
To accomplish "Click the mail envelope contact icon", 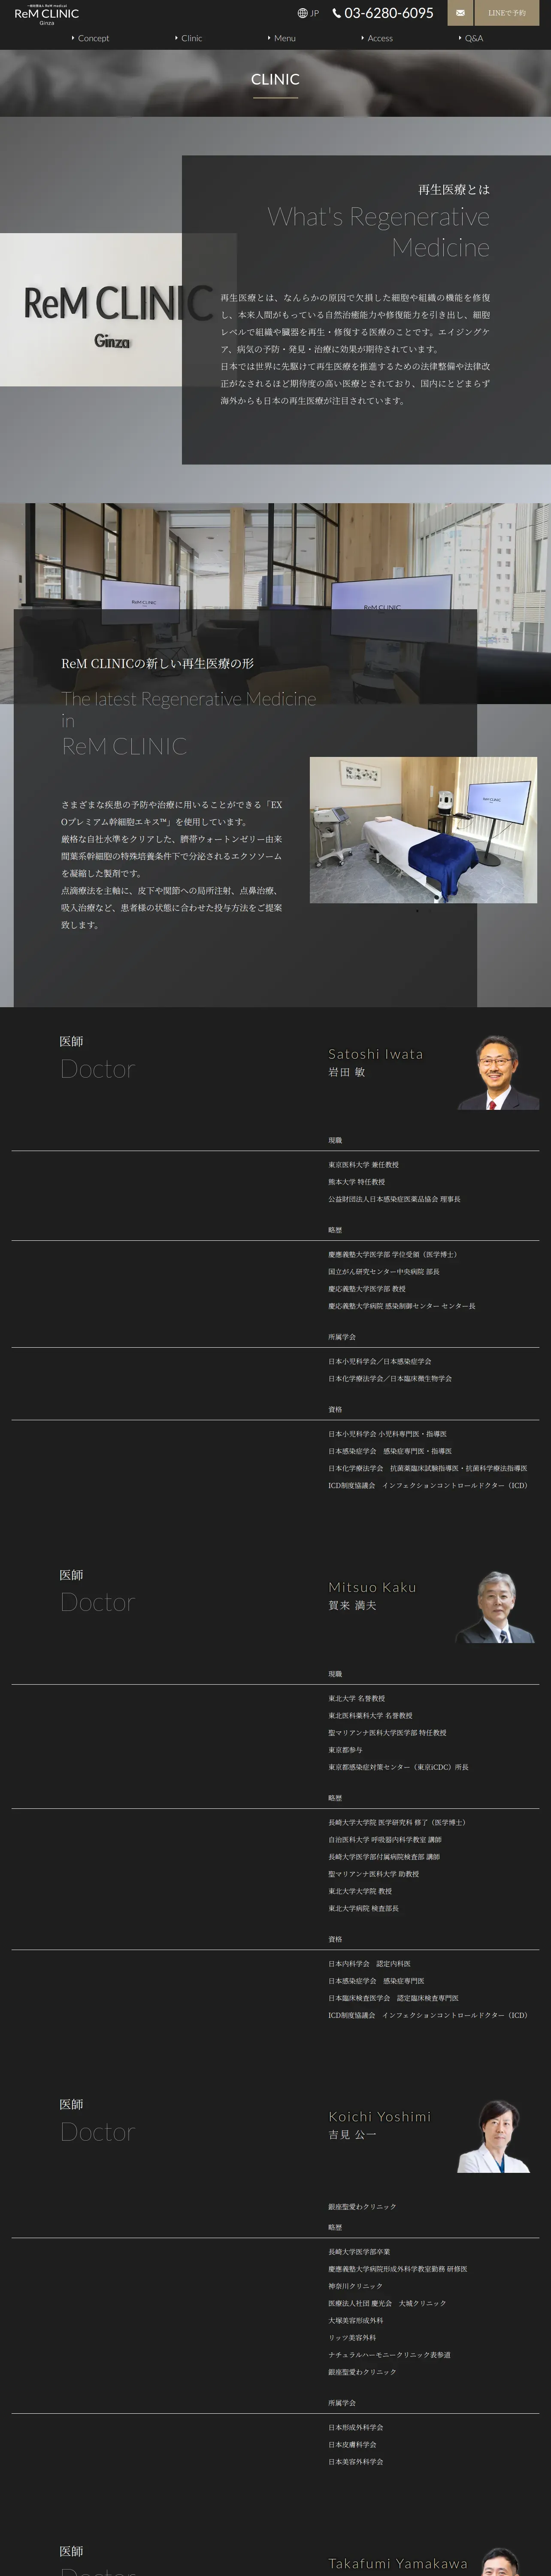I will tap(460, 13).
